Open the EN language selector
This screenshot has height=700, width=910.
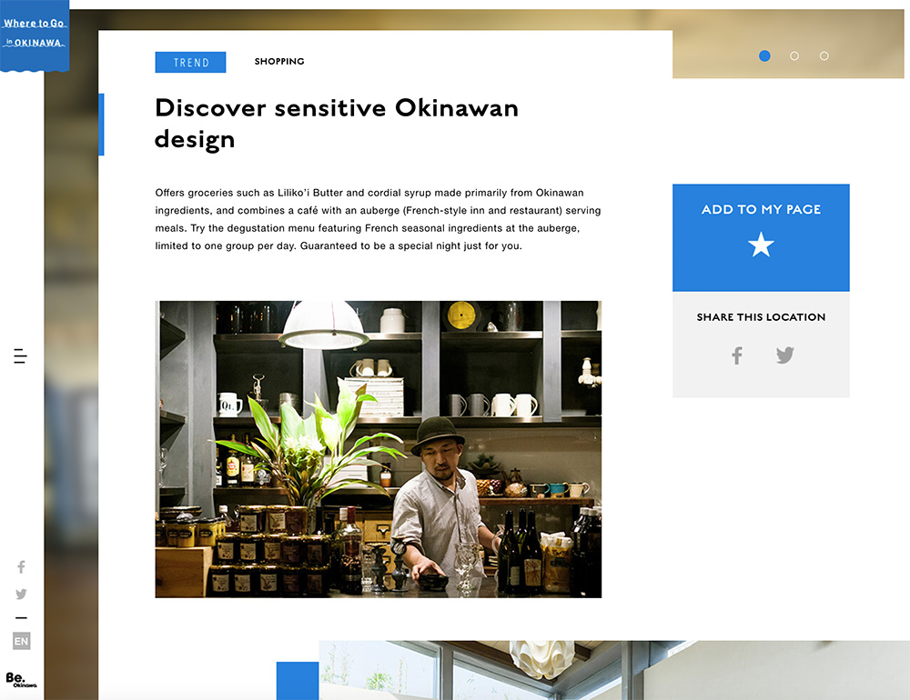(x=22, y=641)
